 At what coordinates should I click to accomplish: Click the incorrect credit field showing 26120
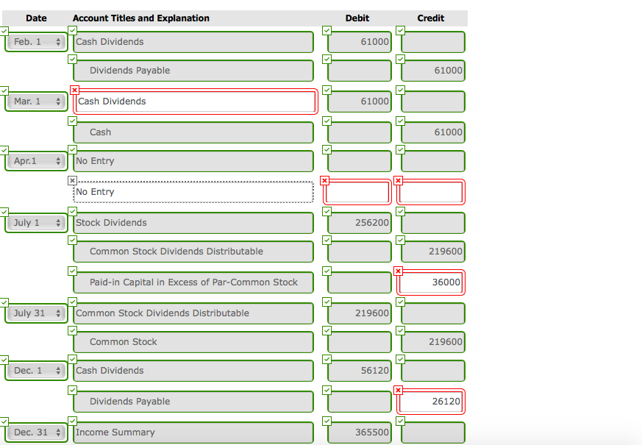[431, 401]
